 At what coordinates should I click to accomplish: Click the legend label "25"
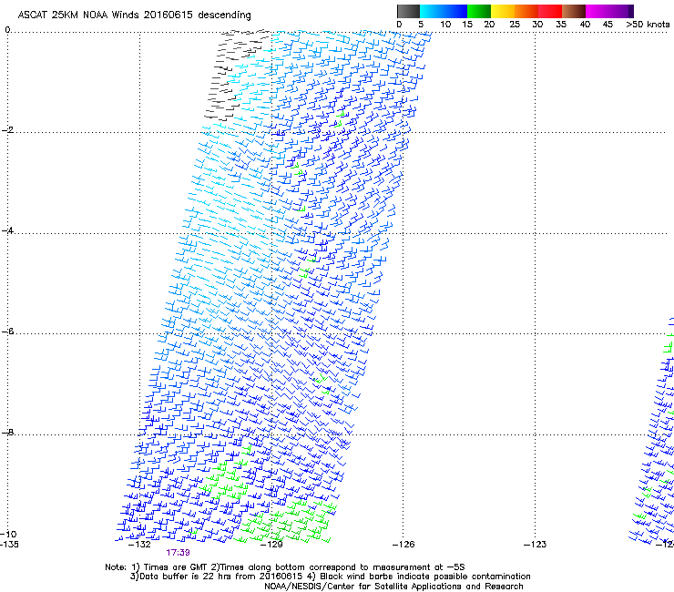coord(515,24)
